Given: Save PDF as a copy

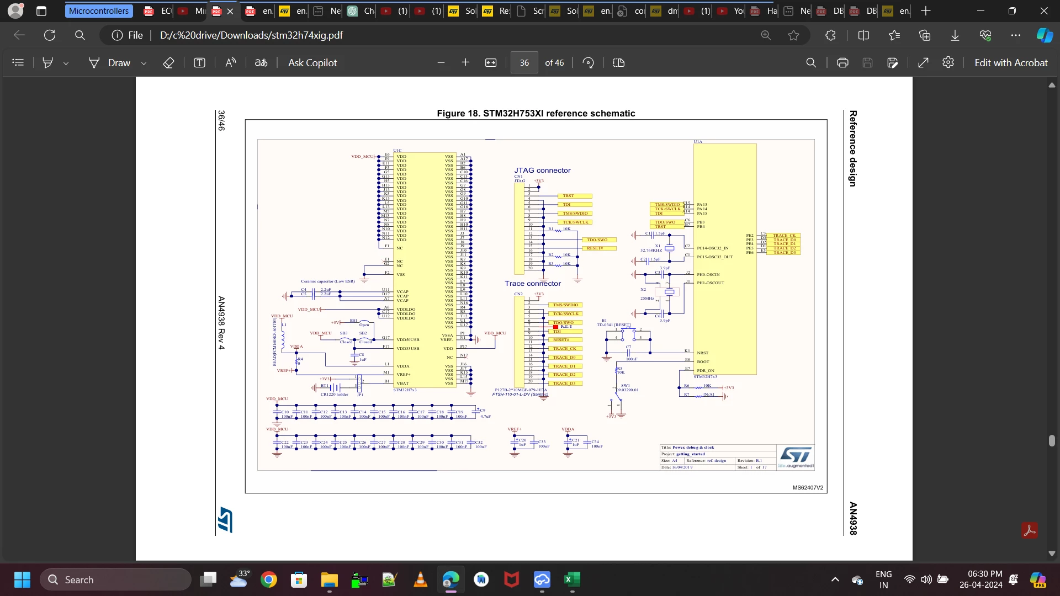Looking at the screenshot, I should coord(893,63).
